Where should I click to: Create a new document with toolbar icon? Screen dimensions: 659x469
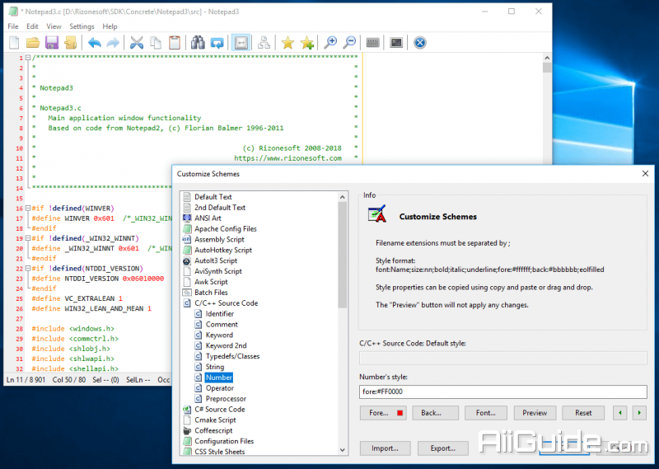click(x=14, y=43)
